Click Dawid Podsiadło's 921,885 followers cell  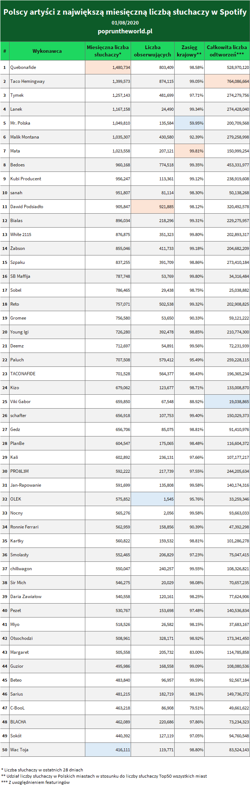153,207
